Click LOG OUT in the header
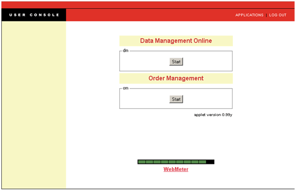Image resolution: width=295 pixels, height=192 pixels. tap(278, 15)
